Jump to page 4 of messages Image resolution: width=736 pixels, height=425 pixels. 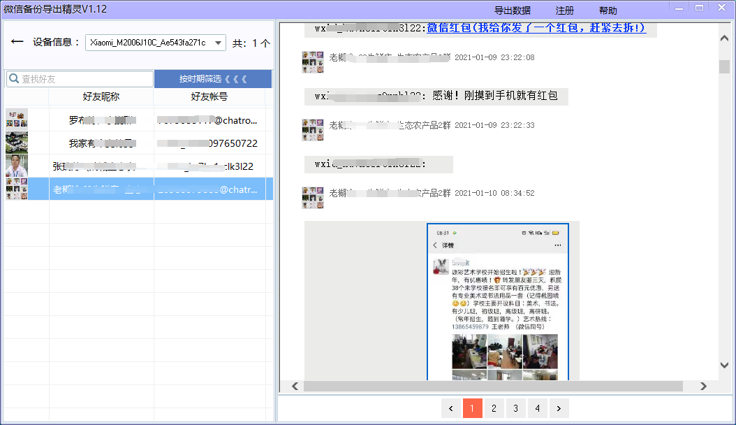(537, 408)
